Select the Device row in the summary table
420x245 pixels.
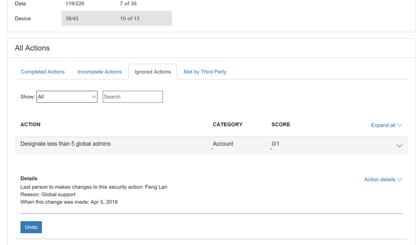point(93,19)
